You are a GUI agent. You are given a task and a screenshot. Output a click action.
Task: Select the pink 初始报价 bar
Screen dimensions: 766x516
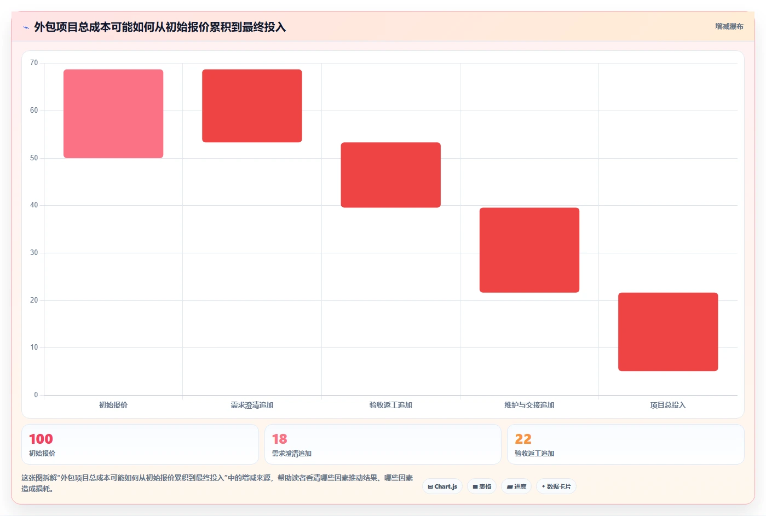[x=113, y=114]
